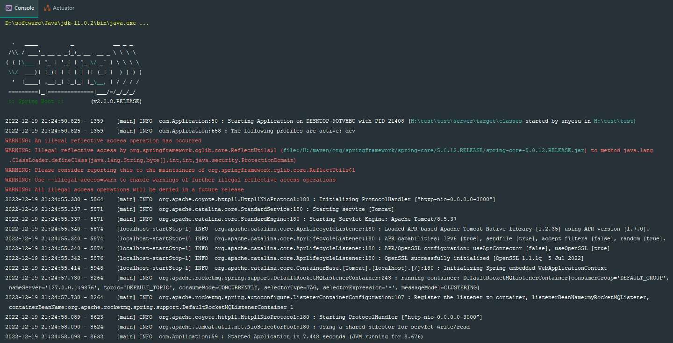Open the Actuator tab
Image resolution: width=673 pixels, height=343 pixels.
tap(59, 8)
